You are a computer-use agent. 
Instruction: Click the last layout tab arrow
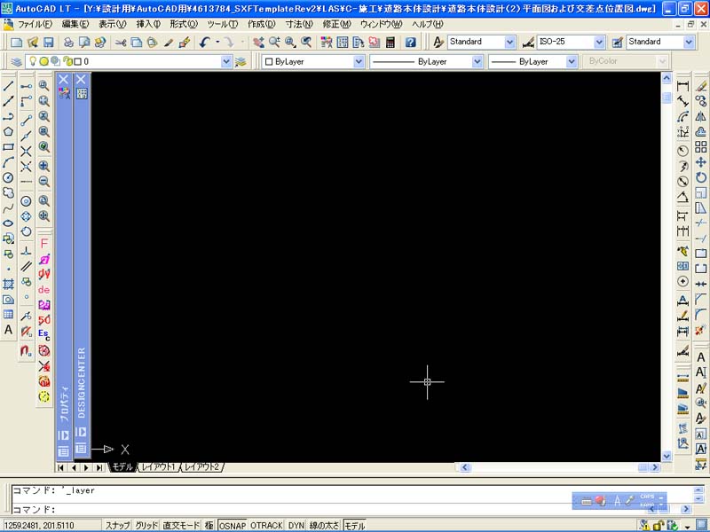pos(99,468)
